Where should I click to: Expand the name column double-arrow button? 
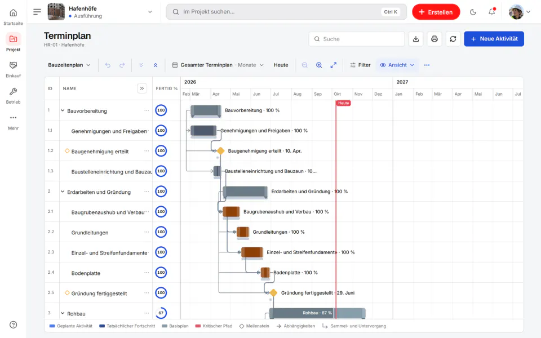(142, 88)
